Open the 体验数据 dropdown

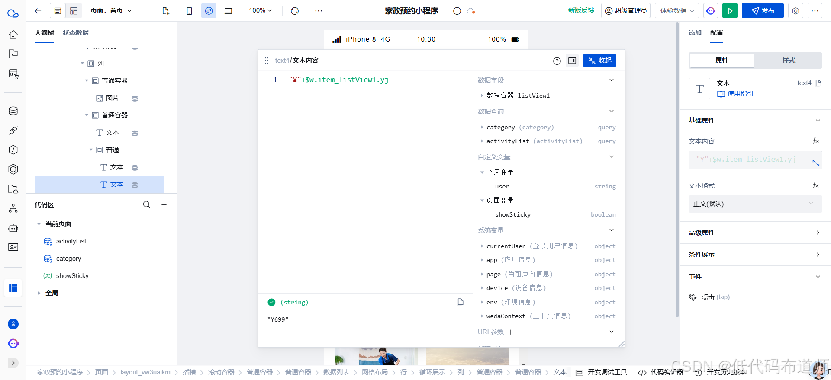(677, 11)
